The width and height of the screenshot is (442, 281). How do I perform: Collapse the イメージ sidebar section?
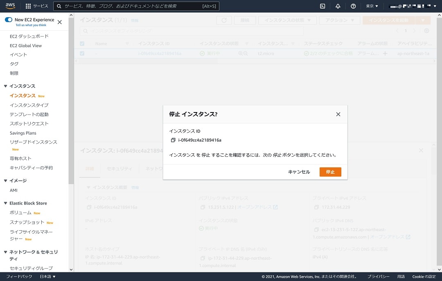(x=5, y=181)
